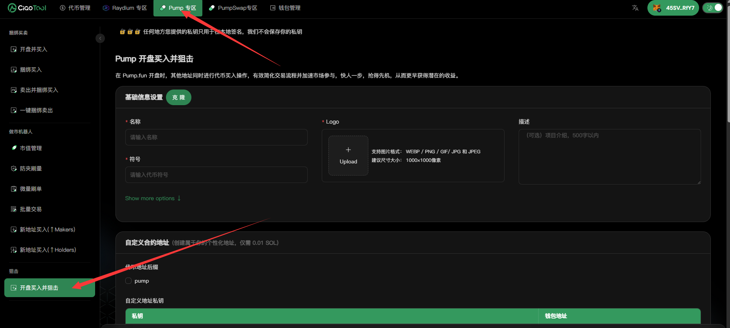Click the 代币管理 coin icon
Screen dimensions: 730x328
(x=63, y=8)
